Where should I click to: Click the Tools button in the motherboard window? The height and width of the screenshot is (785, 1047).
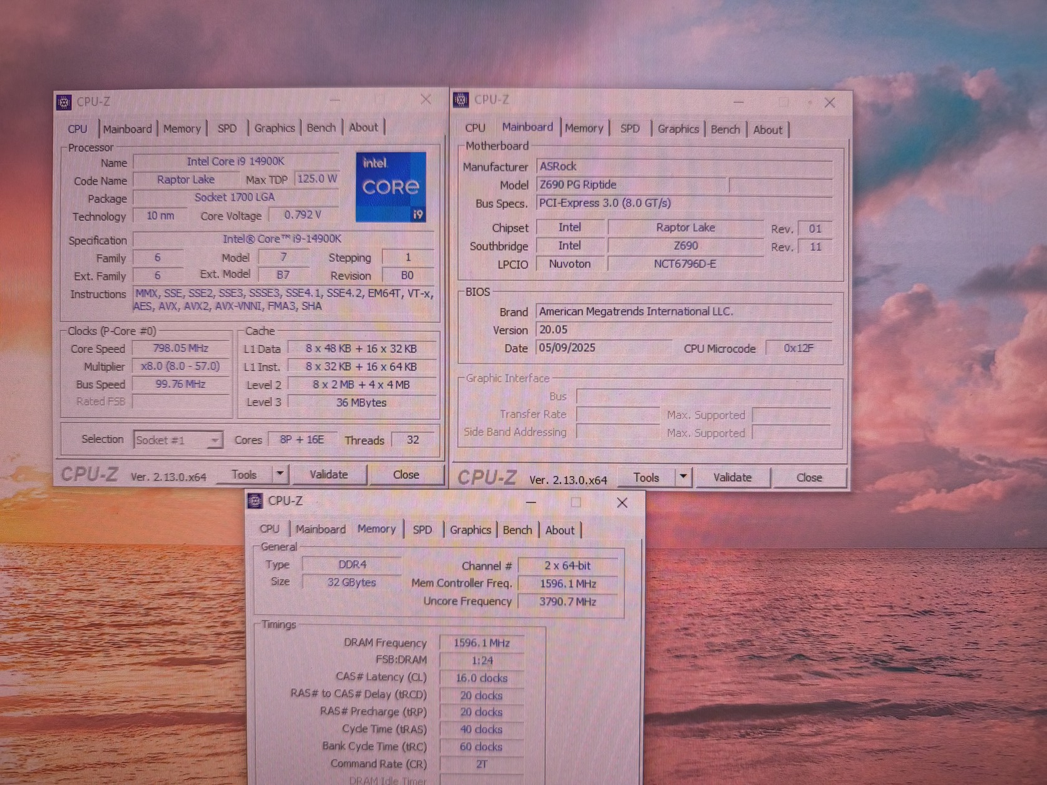click(x=646, y=478)
